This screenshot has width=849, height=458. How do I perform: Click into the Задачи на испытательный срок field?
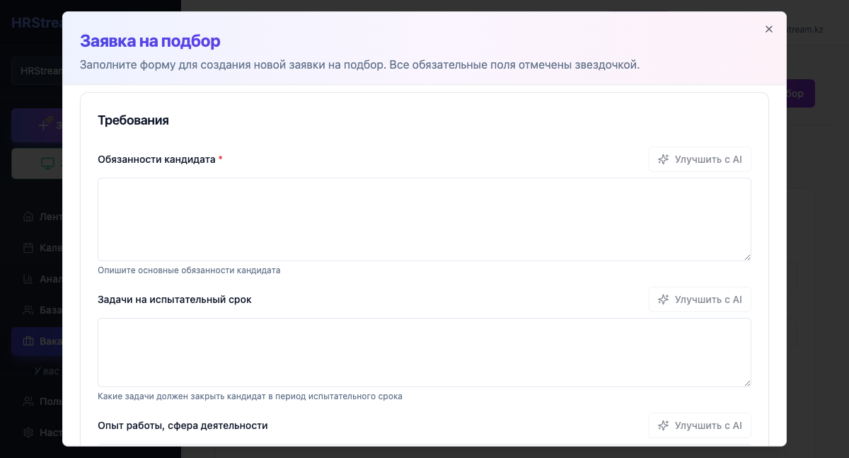click(424, 352)
